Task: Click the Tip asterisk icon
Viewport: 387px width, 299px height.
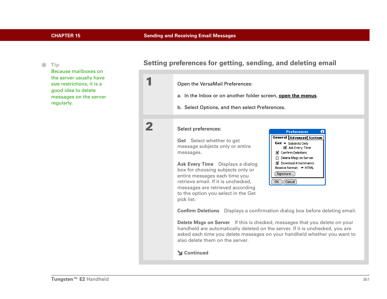Action: (x=44, y=65)
